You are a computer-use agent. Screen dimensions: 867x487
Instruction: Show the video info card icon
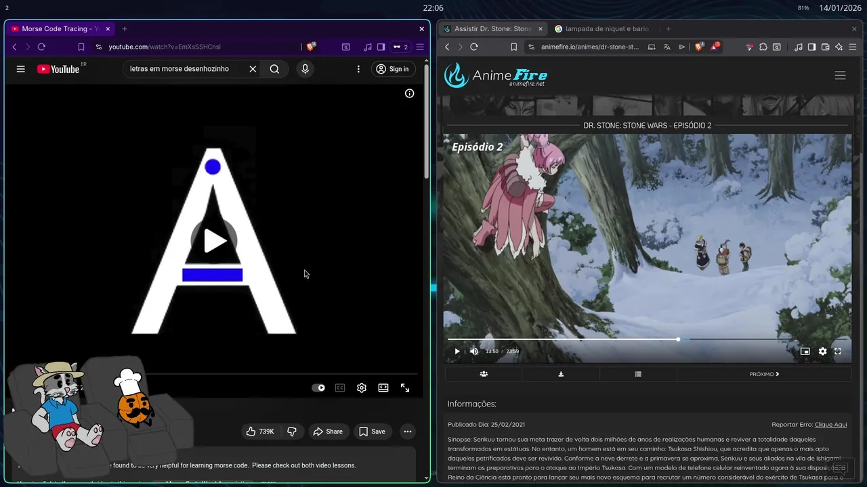pyautogui.click(x=409, y=93)
